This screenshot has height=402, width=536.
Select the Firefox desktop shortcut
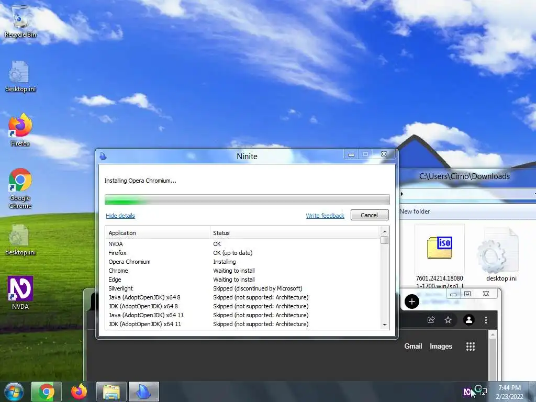pos(20,130)
